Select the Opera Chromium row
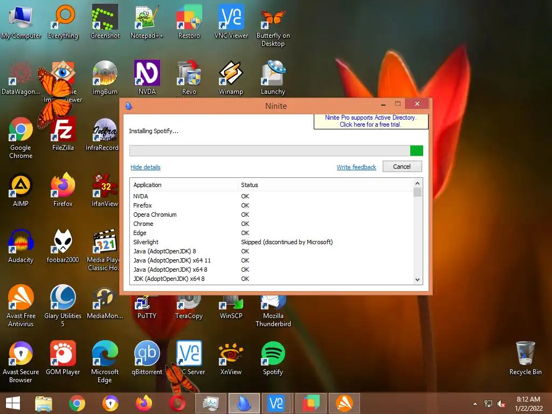Image resolution: width=552 pixels, height=414 pixels. tap(272, 215)
